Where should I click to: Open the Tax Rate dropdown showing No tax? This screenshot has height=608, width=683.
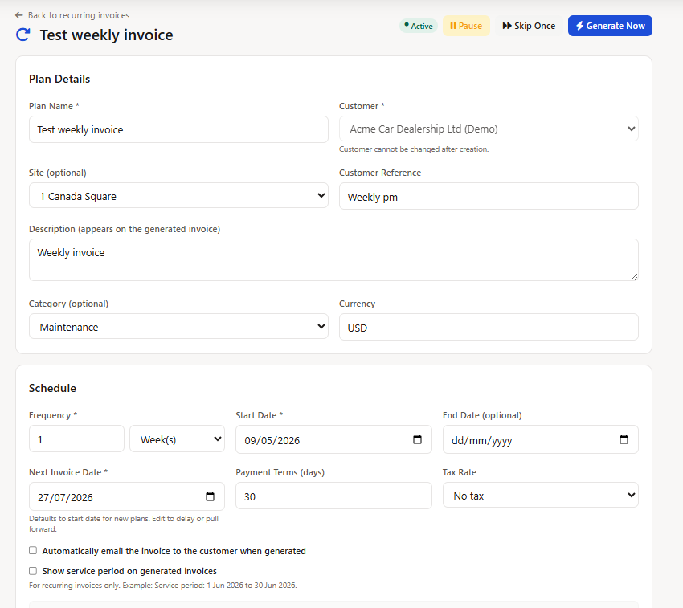coord(540,496)
